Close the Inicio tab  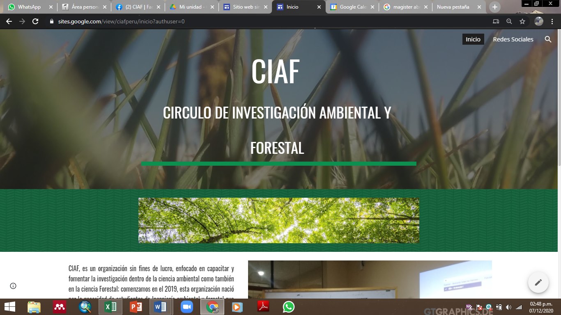(x=319, y=7)
